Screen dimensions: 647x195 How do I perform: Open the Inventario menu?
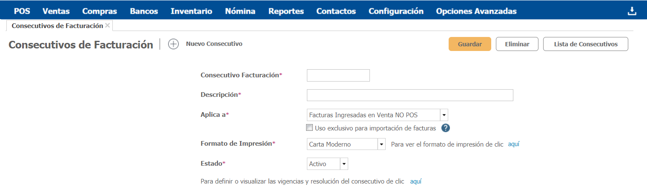tap(191, 11)
